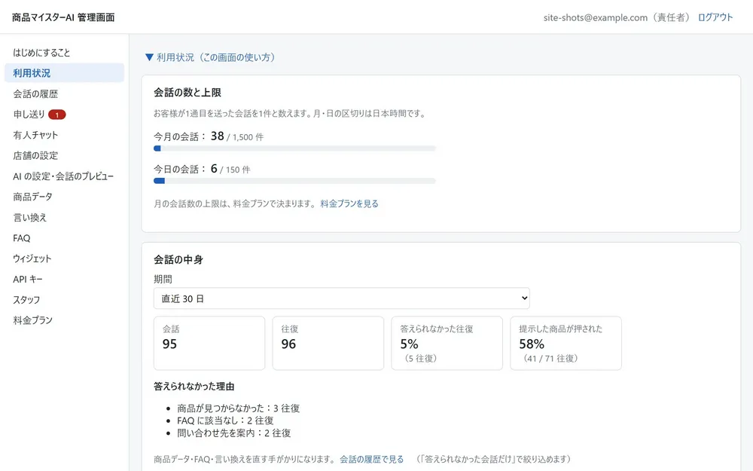Click the 会話の数と上限 heading
Screen dimensions: 753x471
(x=187, y=92)
